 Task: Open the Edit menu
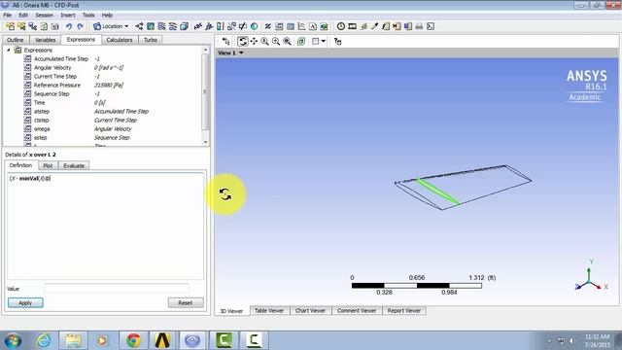23,16
